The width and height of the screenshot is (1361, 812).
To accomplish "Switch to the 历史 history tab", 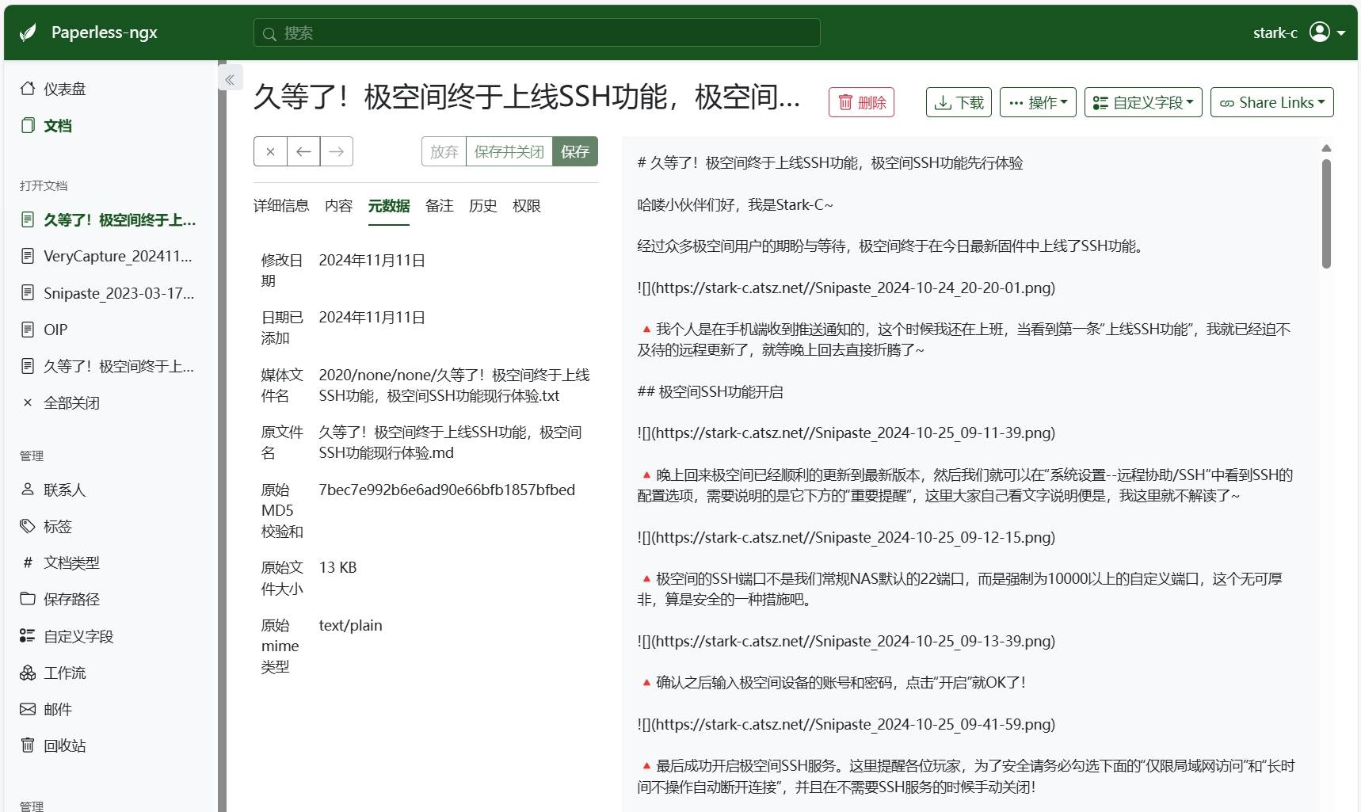I will pos(483,206).
